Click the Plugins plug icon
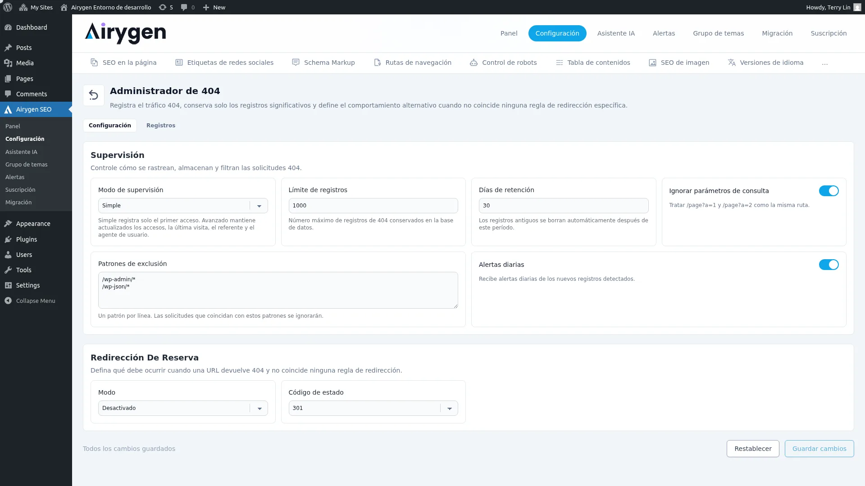Screen dimensions: 865x486 pyautogui.click(x=8, y=239)
